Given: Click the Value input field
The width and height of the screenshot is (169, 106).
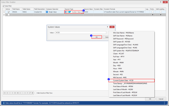Looking at the screenshot, I should coord(81,32).
